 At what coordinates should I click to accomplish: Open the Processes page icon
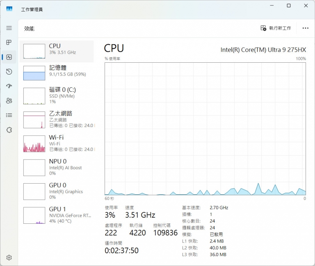coord(9,42)
